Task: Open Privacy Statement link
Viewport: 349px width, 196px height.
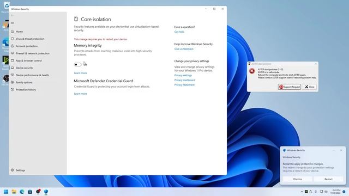Action: [184, 85]
